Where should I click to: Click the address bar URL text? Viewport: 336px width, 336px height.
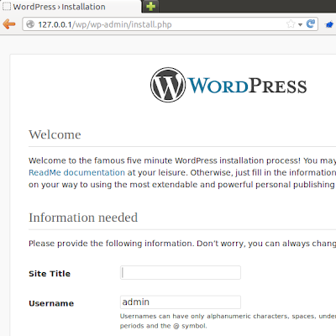[x=105, y=24]
